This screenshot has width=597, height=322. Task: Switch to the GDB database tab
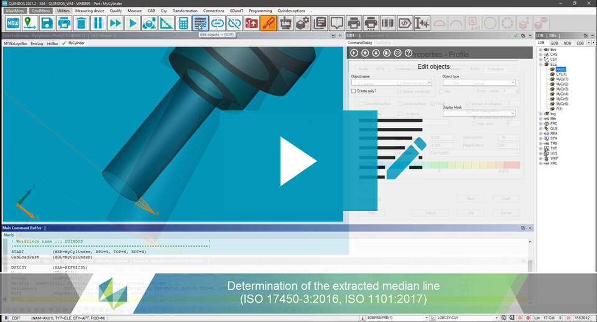click(554, 43)
